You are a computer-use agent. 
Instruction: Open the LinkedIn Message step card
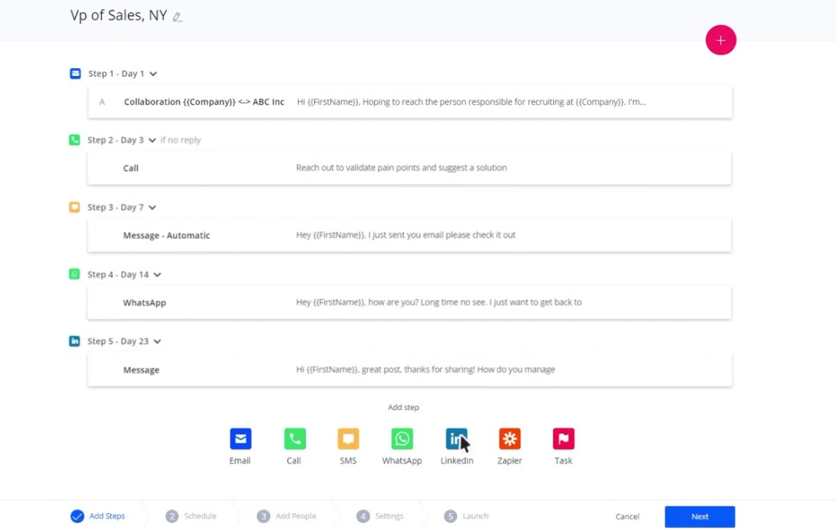pos(410,370)
